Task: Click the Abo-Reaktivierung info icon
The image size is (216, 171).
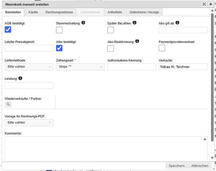Action: (137, 41)
